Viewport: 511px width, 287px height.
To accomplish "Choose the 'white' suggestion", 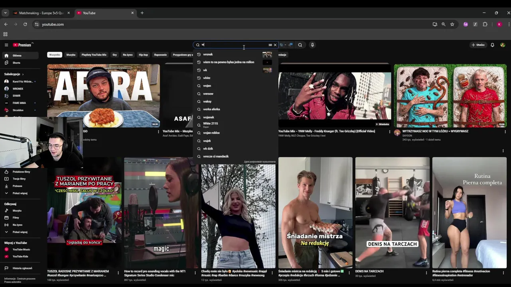I will coord(236,78).
